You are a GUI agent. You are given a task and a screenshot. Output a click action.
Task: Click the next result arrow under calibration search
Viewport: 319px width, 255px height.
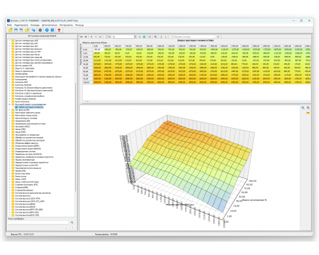pos(72,228)
